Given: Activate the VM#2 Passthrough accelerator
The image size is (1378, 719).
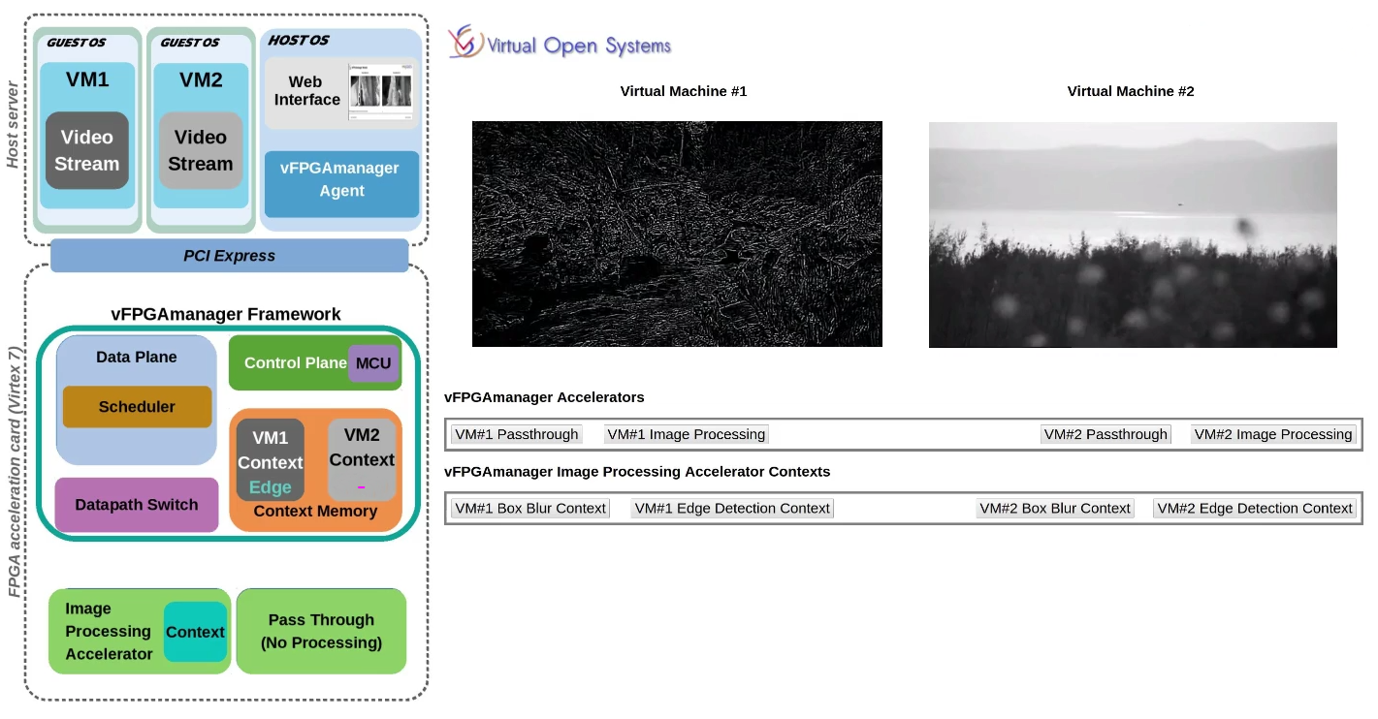Looking at the screenshot, I should 1105,434.
